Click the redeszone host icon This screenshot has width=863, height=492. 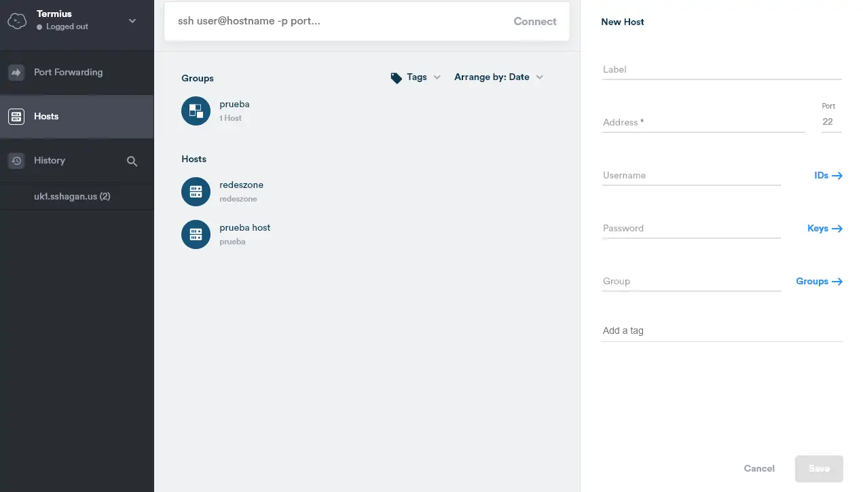click(x=196, y=192)
